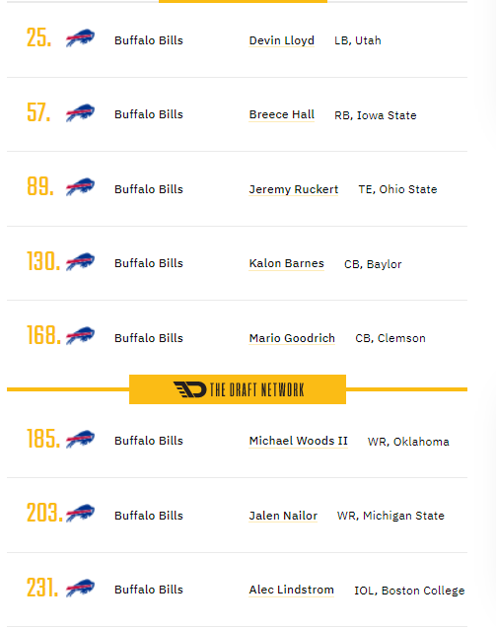The height and width of the screenshot is (627, 496).
Task: Click the Bills logo beside pick 57
Action: [x=81, y=112]
